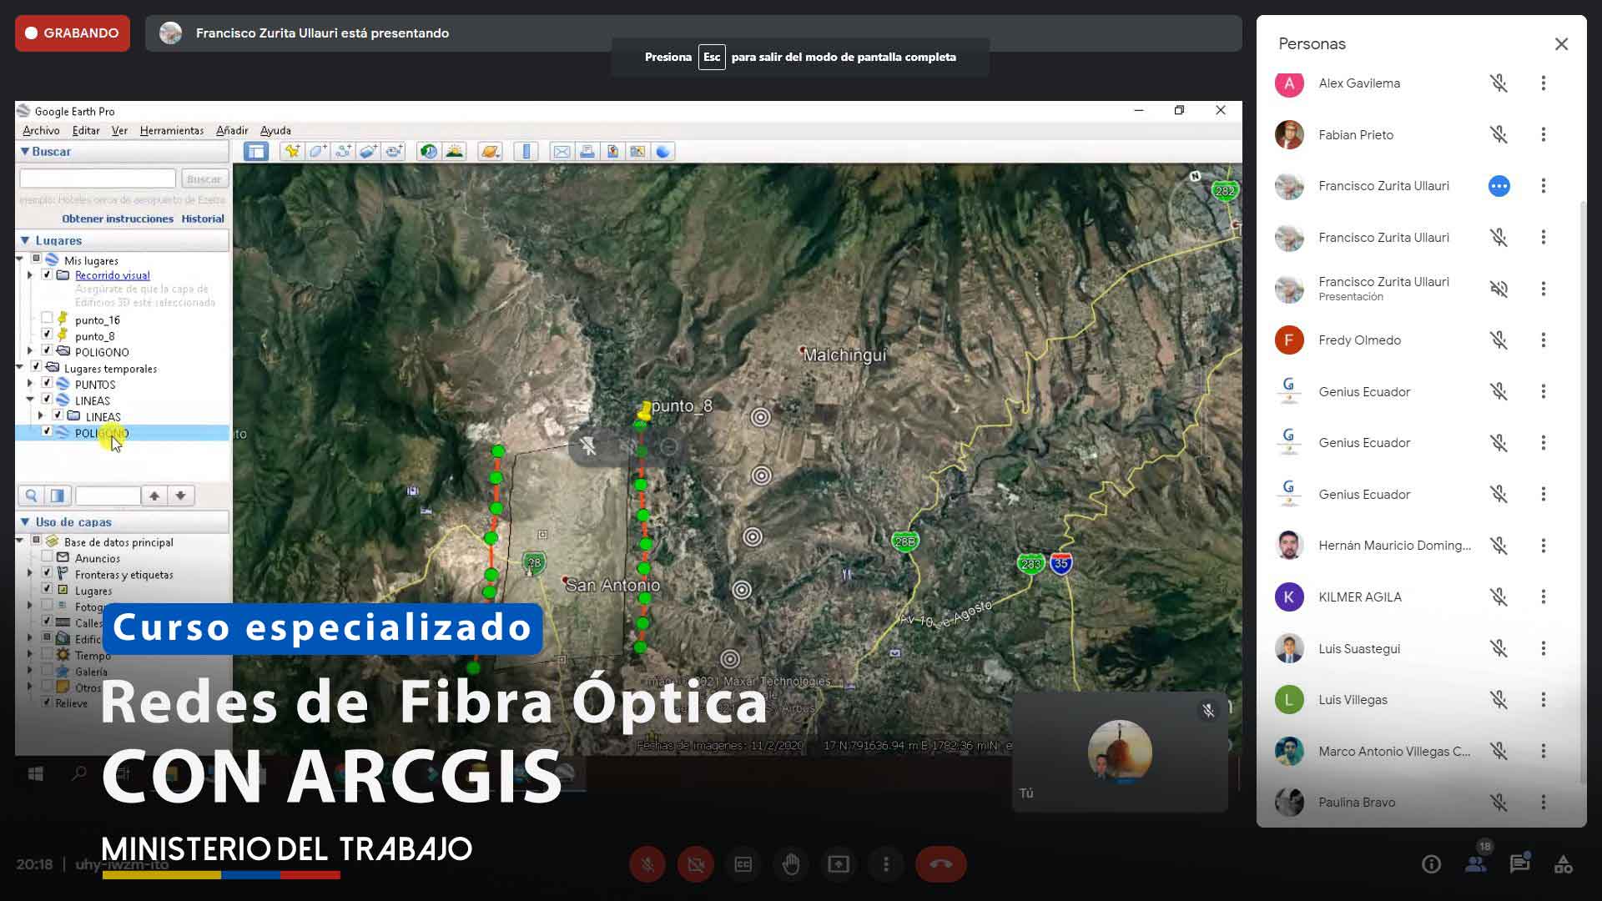Click the Record a Tour tool

[394, 151]
